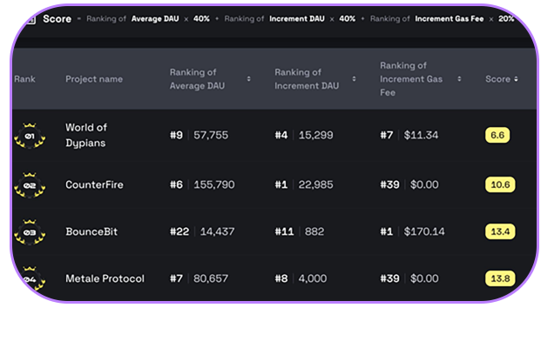Viewport: 541px width, 348px height.
Task: Click the yellow 10.6 score badge
Action: point(500,184)
